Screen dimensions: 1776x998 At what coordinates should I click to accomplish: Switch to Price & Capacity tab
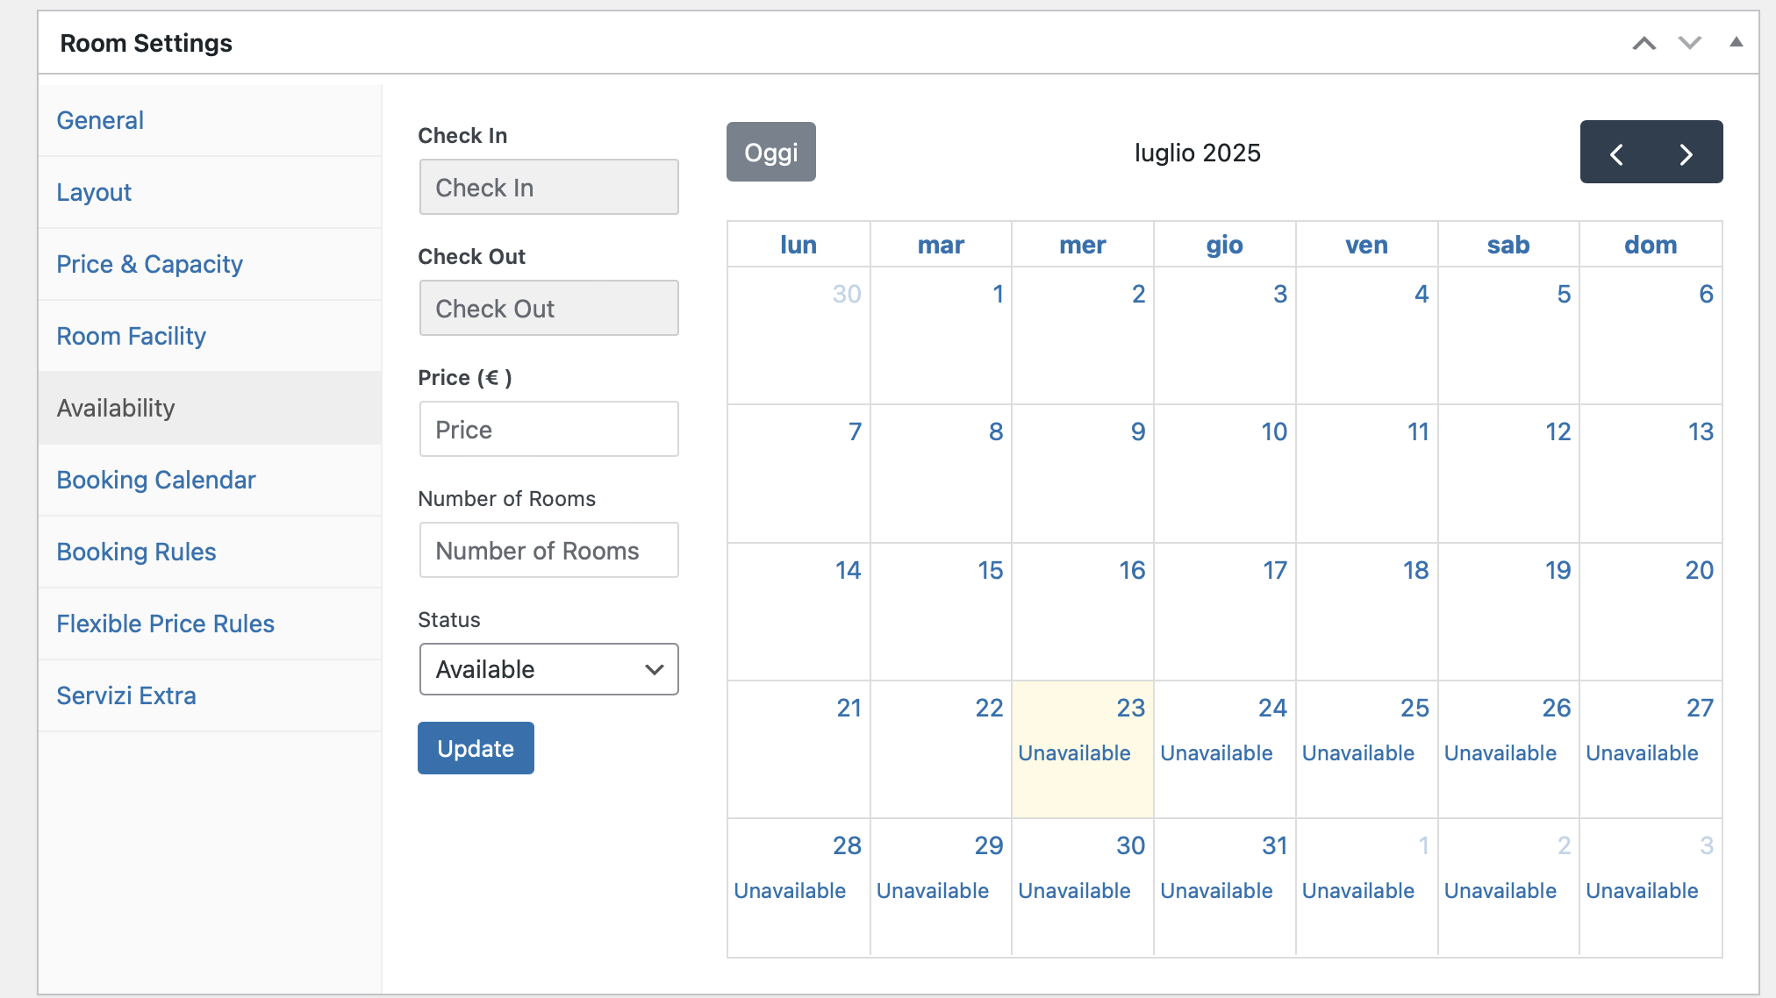coord(210,265)
